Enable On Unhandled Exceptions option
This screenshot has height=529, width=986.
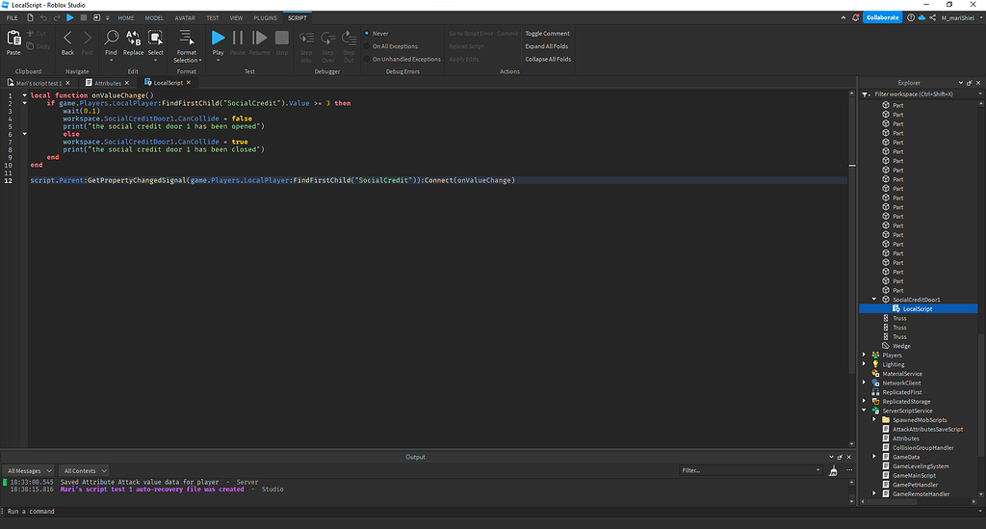[x=405, y=59]
